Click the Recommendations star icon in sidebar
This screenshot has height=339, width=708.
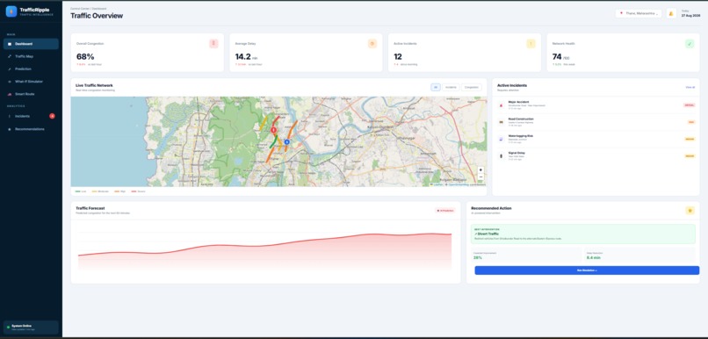click(10, 129)
